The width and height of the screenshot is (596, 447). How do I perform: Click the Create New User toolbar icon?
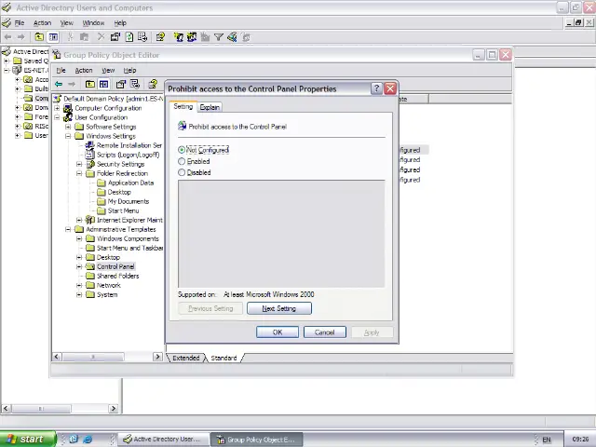(178, 37)
